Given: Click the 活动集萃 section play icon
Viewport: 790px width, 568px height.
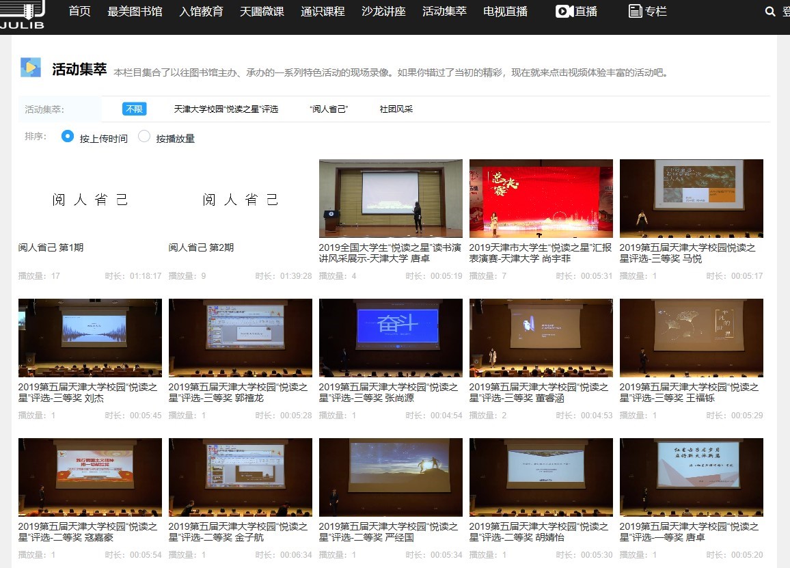Looking at the screenshot, I should point(31,68).
